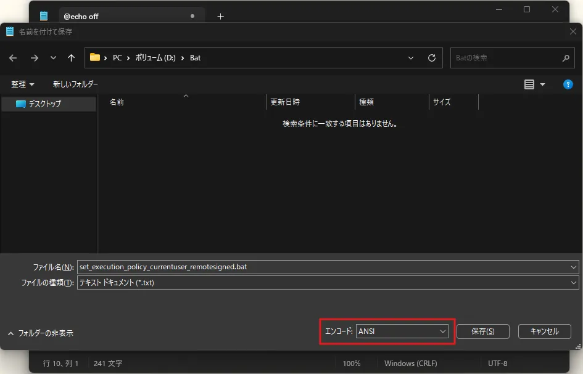Open help with the question mark icon

pos(568,84)
